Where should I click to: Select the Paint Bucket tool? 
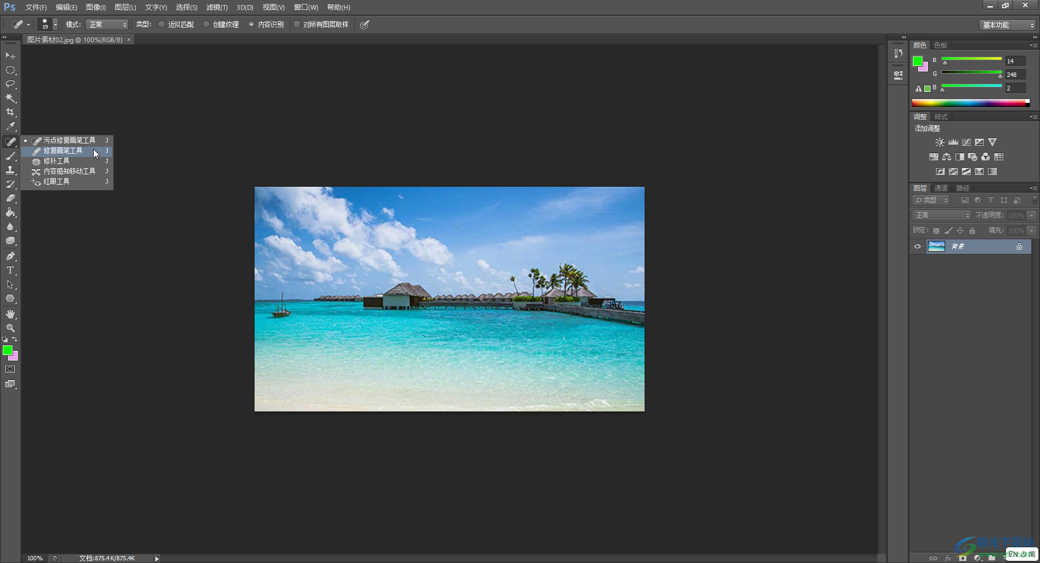(x=10, y=212)
